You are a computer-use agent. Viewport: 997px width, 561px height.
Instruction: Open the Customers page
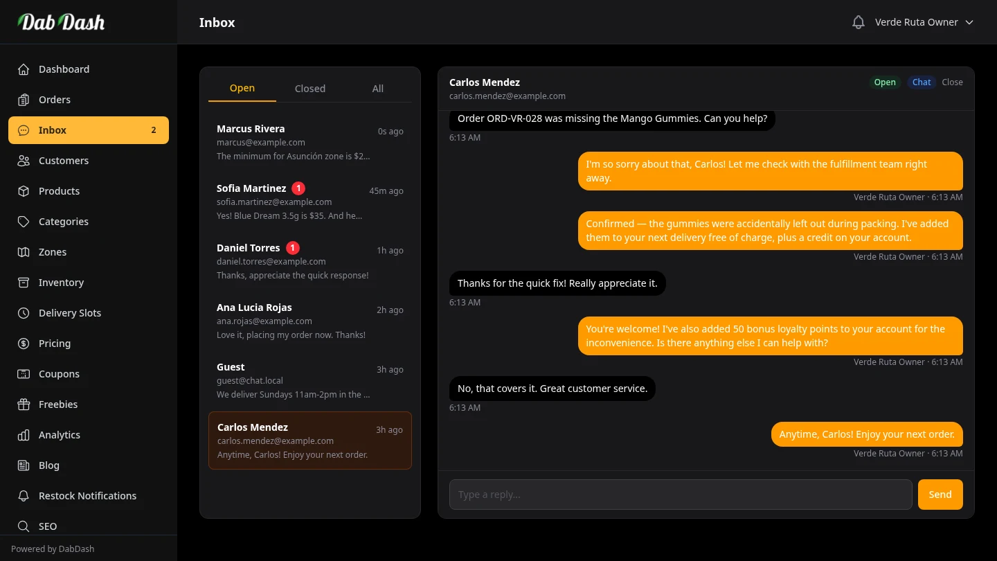point(23,161)
